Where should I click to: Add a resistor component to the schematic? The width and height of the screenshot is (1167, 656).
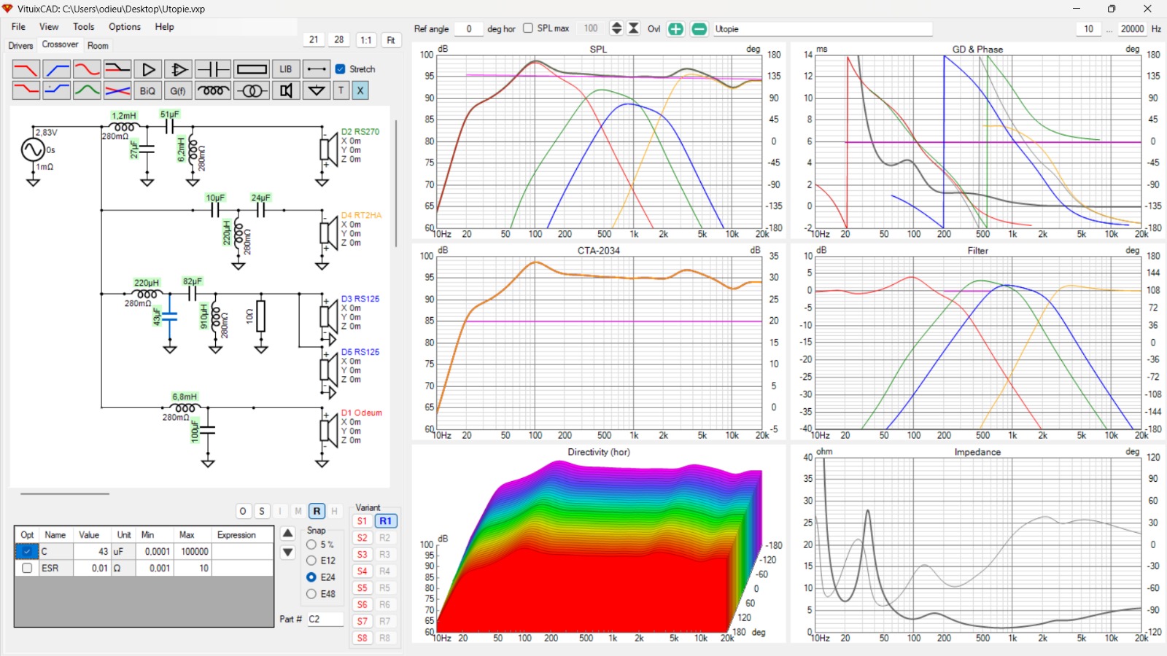pos(252,69)
